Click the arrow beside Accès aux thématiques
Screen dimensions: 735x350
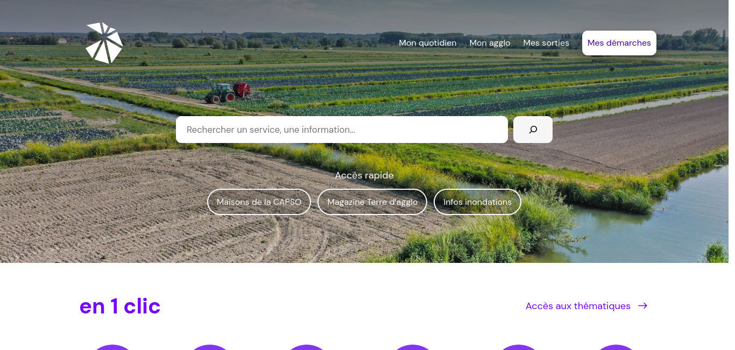click(642, 306)
